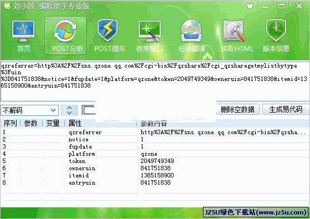Open the 在线翻译 disc icon
The image size is (310, 219).
pyautogui.click(x=191, y=30)
